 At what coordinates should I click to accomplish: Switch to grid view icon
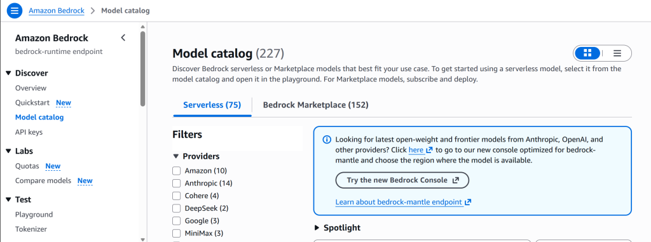coord(587,53)
